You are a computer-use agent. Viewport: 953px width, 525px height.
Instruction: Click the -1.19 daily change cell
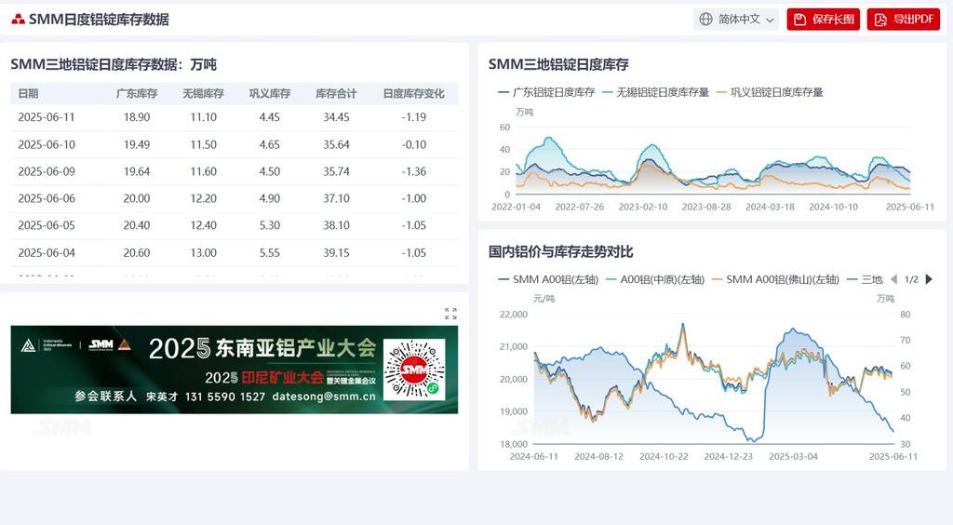tap(414, 117)
